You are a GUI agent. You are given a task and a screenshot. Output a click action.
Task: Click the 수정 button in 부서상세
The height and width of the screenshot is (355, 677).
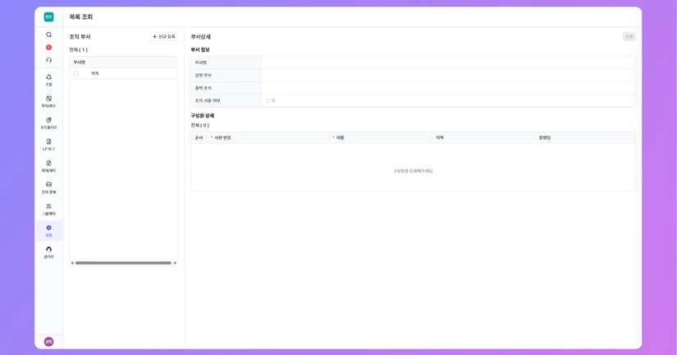(x=629, y=37)
